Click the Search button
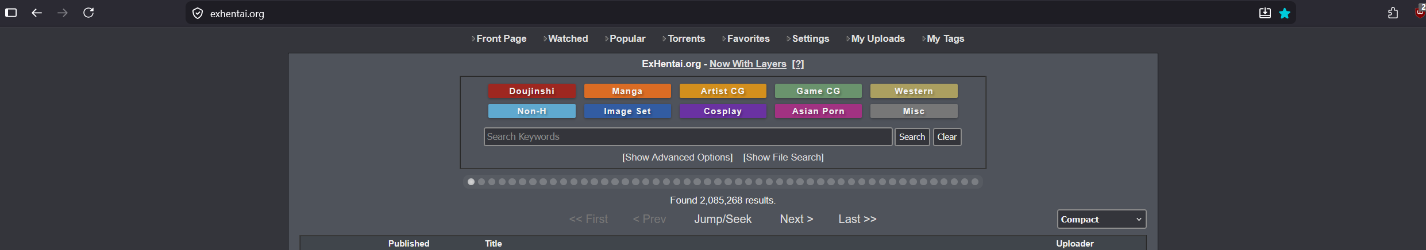The width and height of the screenshot is (1426, 250). pos(912,136)
